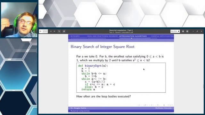
Task: Click the 'McMaster University' footer text
Action: click(x=163, y=108)
